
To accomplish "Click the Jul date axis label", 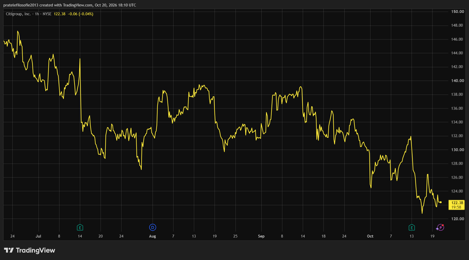I will 38,236.
